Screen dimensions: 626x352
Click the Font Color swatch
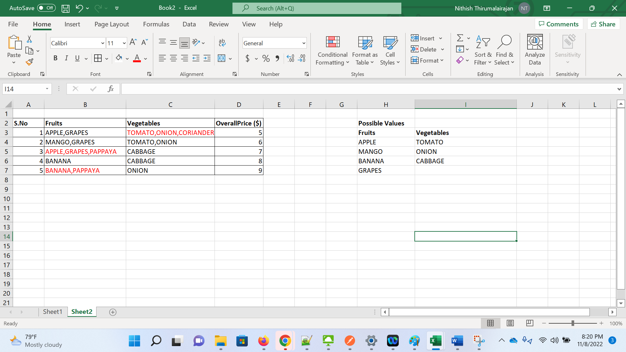pos(137,62)
